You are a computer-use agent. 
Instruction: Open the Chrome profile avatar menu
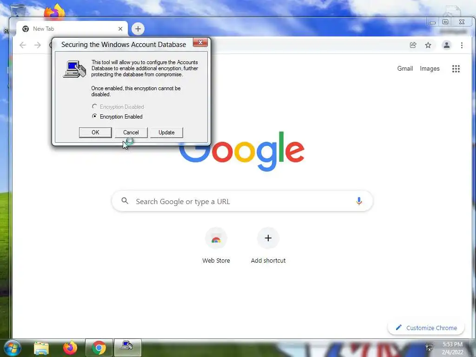click(447, 45)
